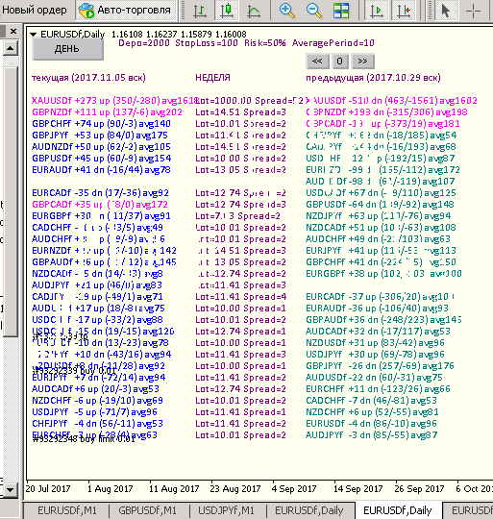The width and height of the screenshot is (493, 519).
Task: Click previous week NZDCADf +51 up row
Action: (381, 228)
